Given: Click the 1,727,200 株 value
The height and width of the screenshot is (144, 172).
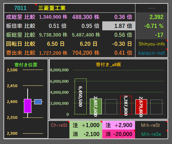Looking at the screenshot, I should 53,53.
